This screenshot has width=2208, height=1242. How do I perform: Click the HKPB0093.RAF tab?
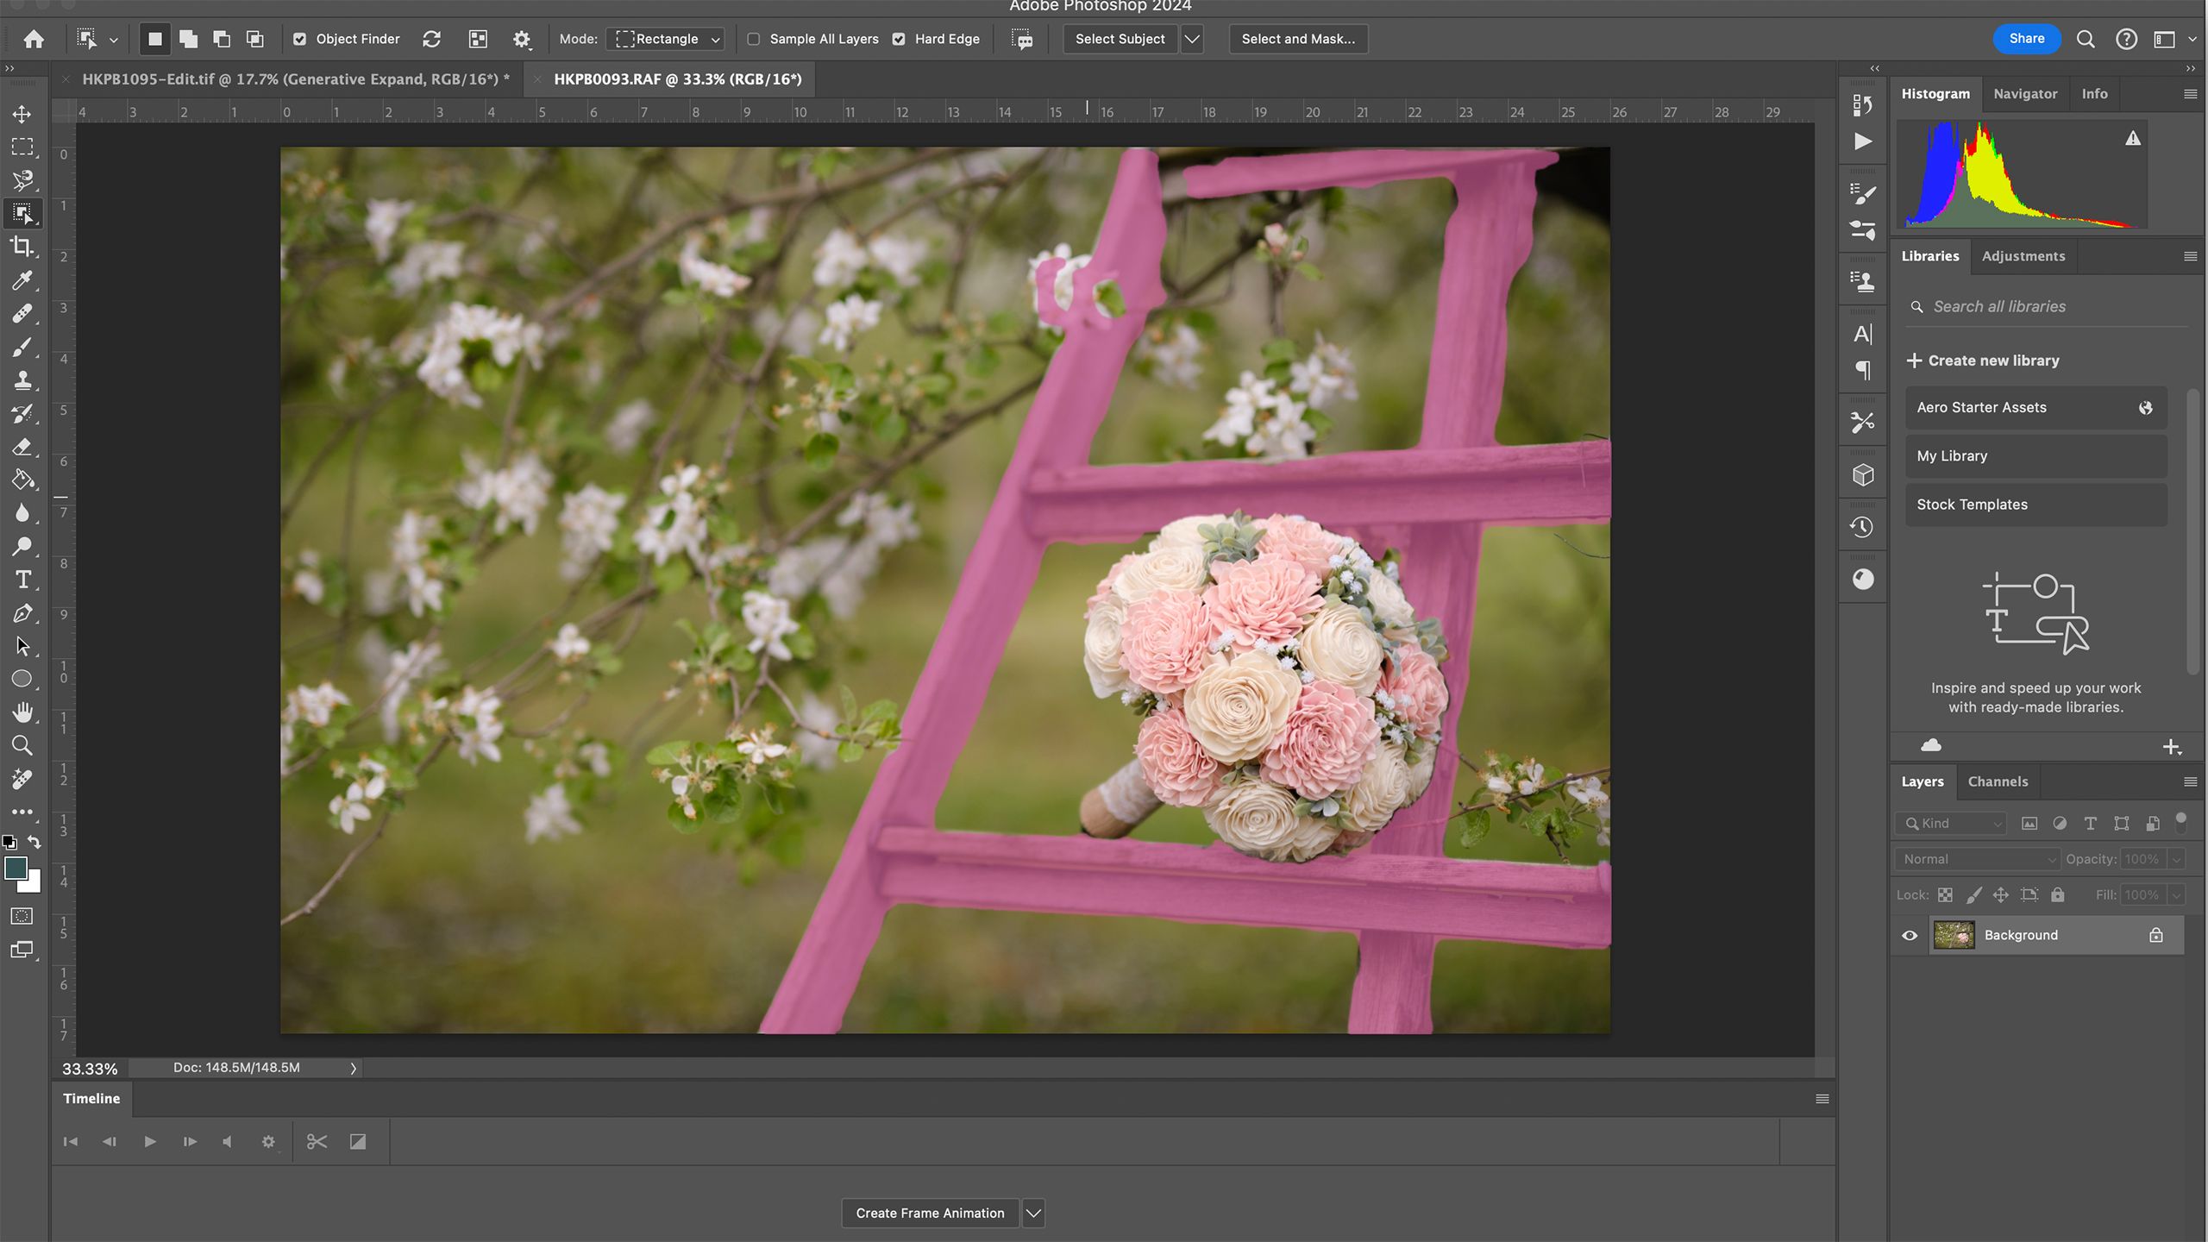pos(678,78)
